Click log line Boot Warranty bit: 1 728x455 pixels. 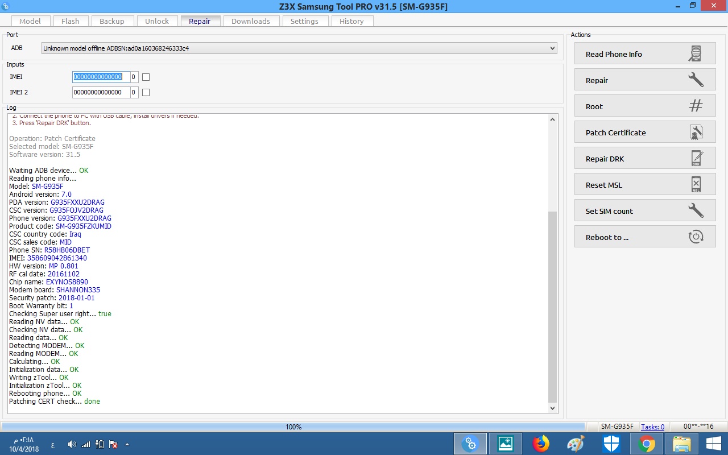(x=41, y=306)
